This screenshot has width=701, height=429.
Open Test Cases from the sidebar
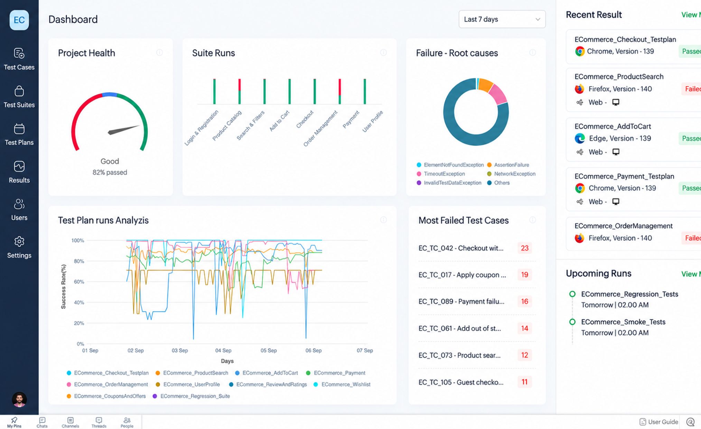click(x=19, y=59)
